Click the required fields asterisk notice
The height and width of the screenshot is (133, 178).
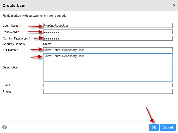34,16
